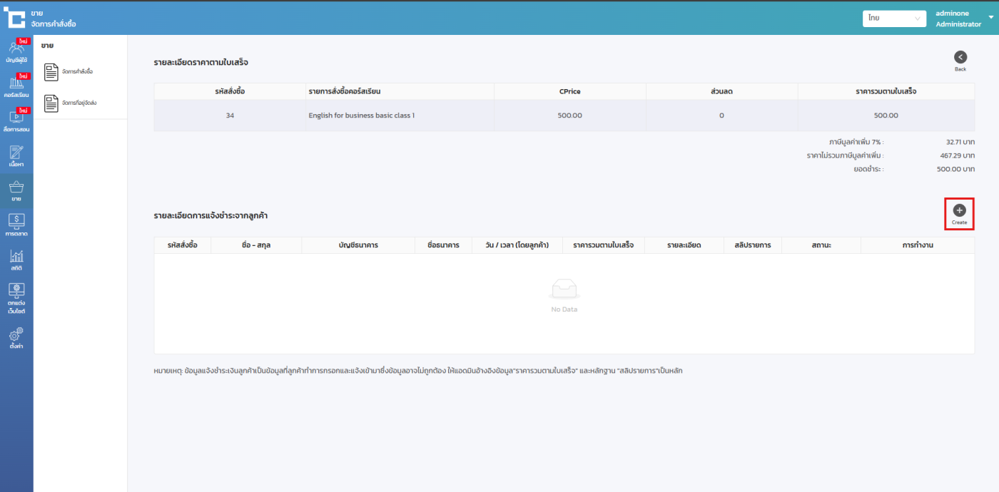Viewport: 999px width, 492px height.
Task: Open the website customization (ตกแต่งเว็บไซต์) icon
Action: [16, 298]
